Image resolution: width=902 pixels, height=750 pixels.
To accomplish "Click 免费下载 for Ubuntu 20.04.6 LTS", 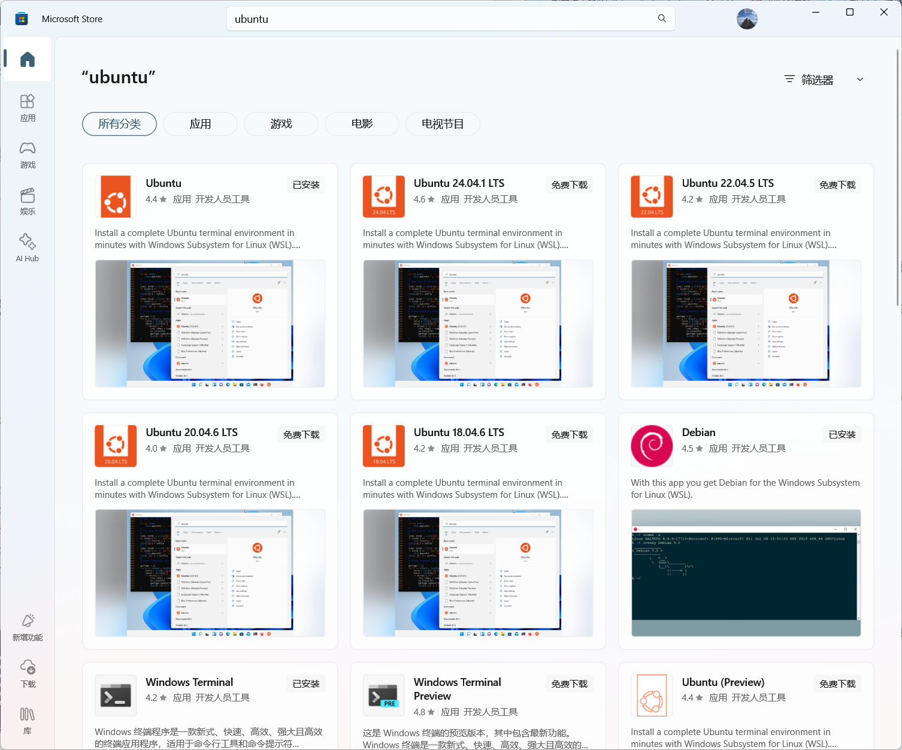I will [x=301, y=435].
